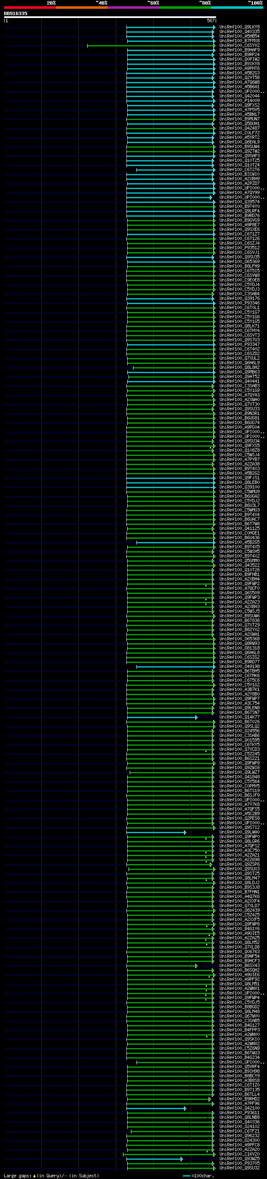Select UniRef100_Q43522 label
267x1179 pixels.
tap(239, 565)
